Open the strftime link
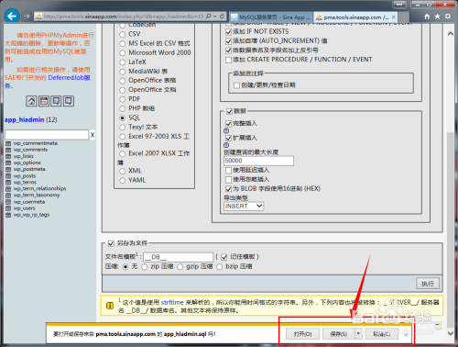Viewport: 458px width, 347px height. 172,302
